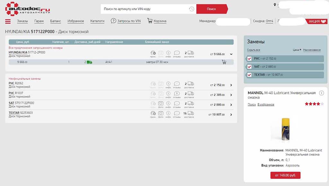Click the от 149.00 руб. button
The width and height of the screenshot is (329, 186).
coord(285,175)
